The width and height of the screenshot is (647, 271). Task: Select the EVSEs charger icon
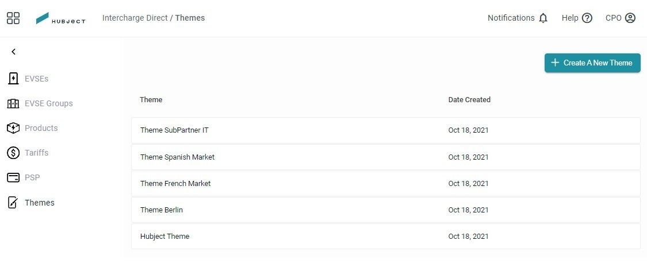pyautogui.click(x=13, y=78)
